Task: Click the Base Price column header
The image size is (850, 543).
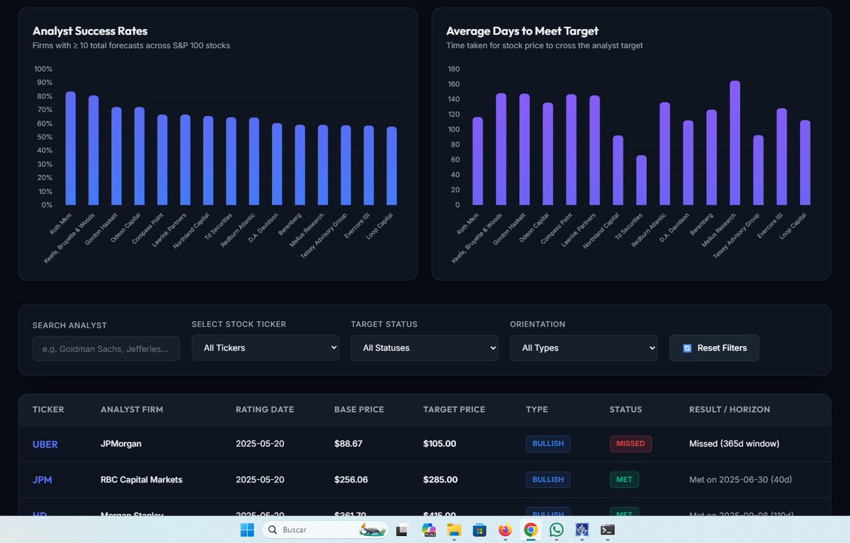Action: pyautogui.click(x=359, y=409)
